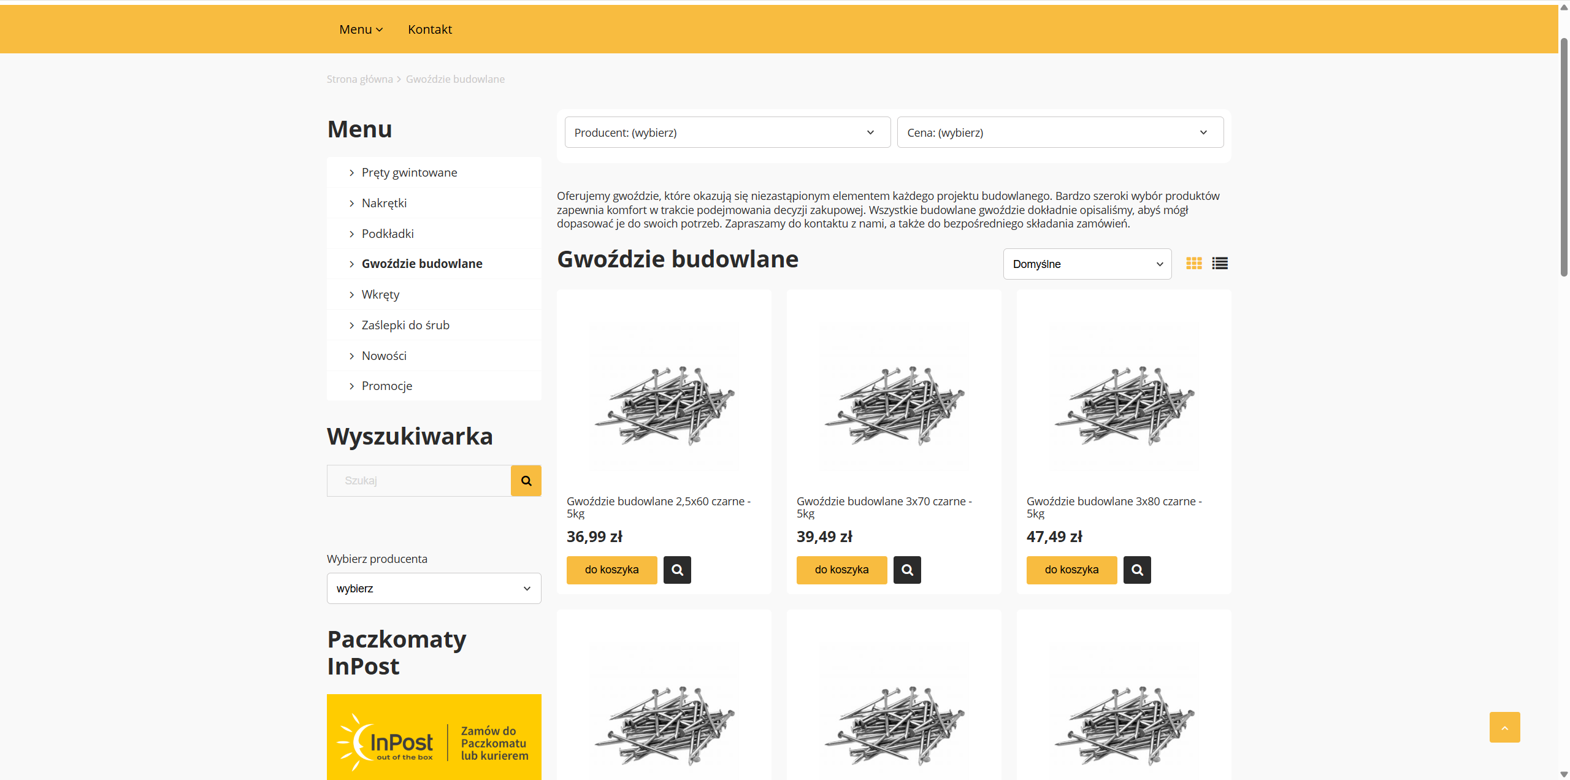Go to Strona główna via breadcrumb link
The width and height of the screenshot is (1570, 780).
359,78
